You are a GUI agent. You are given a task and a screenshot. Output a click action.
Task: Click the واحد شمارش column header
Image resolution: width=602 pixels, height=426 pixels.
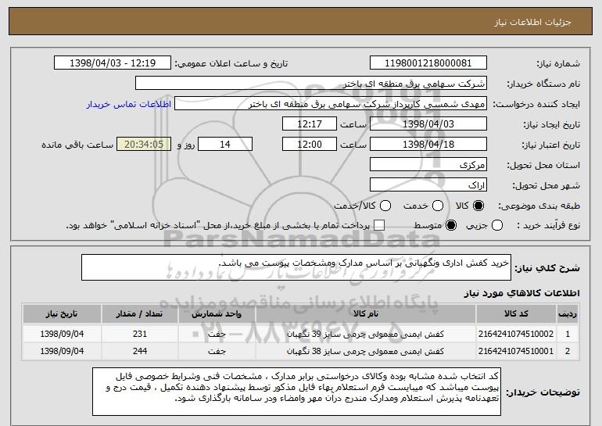[x=217, y=314]
